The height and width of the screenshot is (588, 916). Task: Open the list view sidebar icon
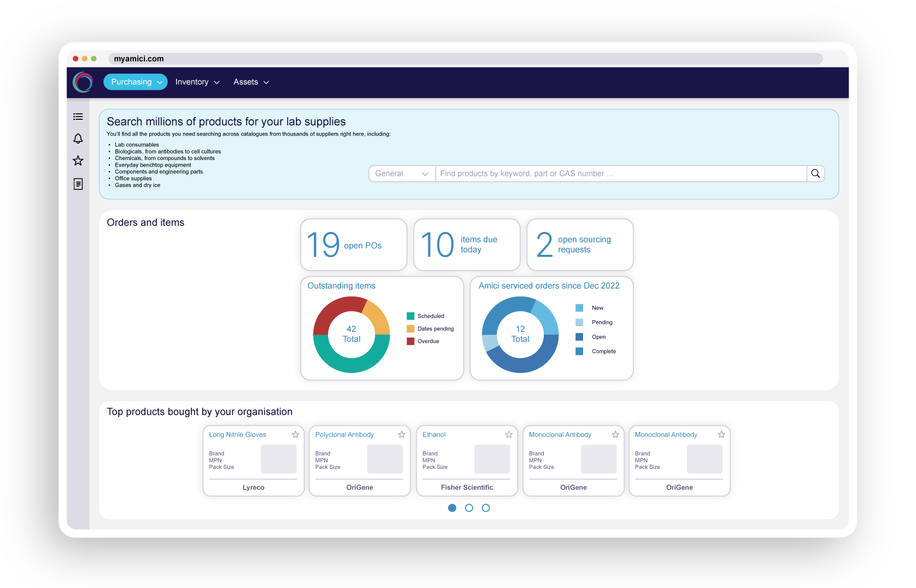(x=78, y=117)
